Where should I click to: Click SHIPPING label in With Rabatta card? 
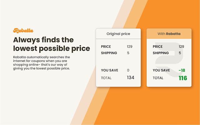click(x=161, y=53)
